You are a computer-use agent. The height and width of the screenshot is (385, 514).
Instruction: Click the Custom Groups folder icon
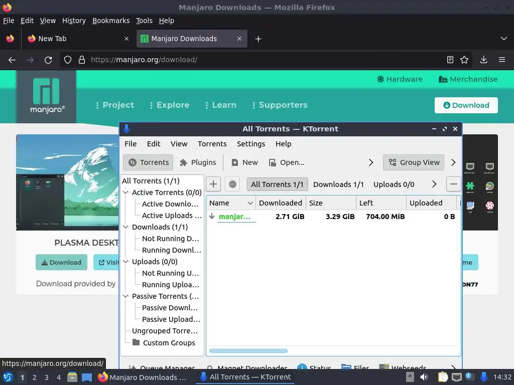pos(136,342)
